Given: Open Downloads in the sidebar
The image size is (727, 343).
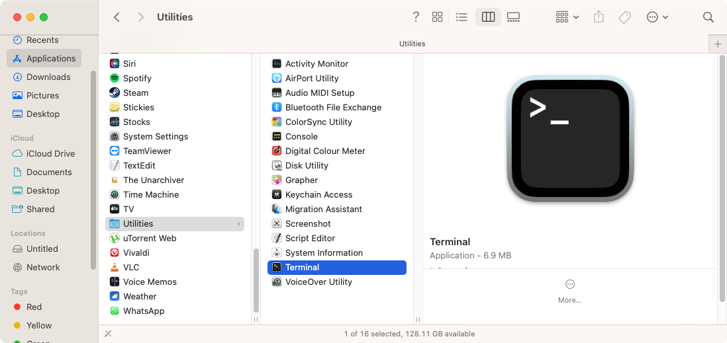Looking at the screenshot, I should (42, 77).
